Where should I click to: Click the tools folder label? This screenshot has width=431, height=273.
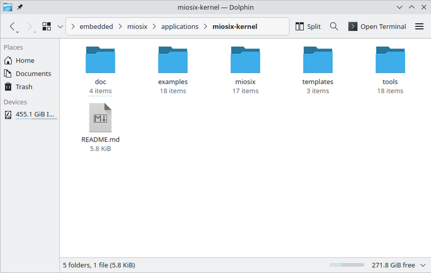pos(390,82)
